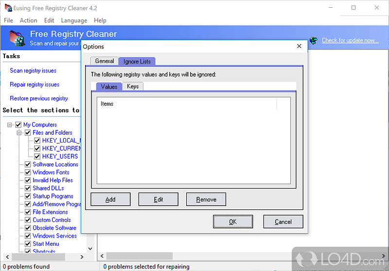
Task: Switch to the Keys sub-tab
Action: coord(133,86)
